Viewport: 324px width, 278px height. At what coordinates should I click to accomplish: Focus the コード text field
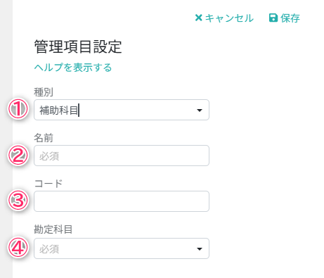click(x=122, y=201)
